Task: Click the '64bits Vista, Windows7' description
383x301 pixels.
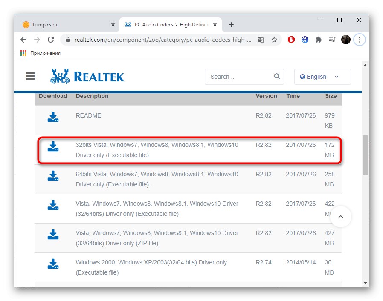Action: [157, 179]
